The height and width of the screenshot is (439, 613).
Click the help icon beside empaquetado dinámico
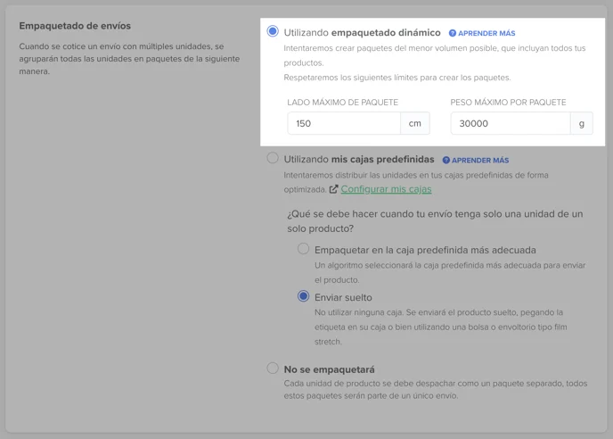[453, 33]
